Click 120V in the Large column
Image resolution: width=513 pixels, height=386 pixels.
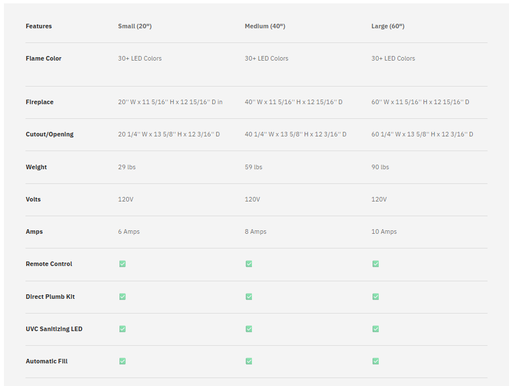379,199
